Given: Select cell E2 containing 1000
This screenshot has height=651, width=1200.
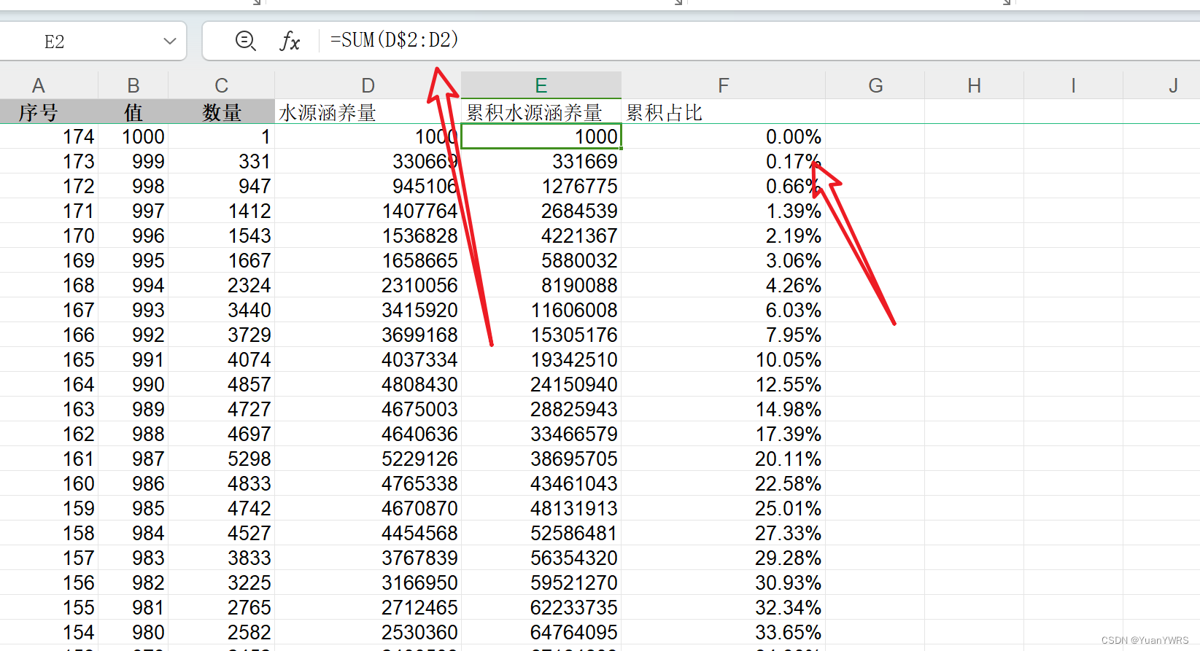Looking at the screenshot, I should [541, 136].
